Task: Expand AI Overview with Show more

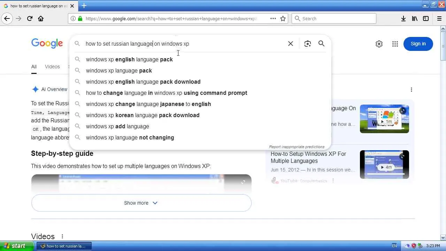Action: (141, 203)
